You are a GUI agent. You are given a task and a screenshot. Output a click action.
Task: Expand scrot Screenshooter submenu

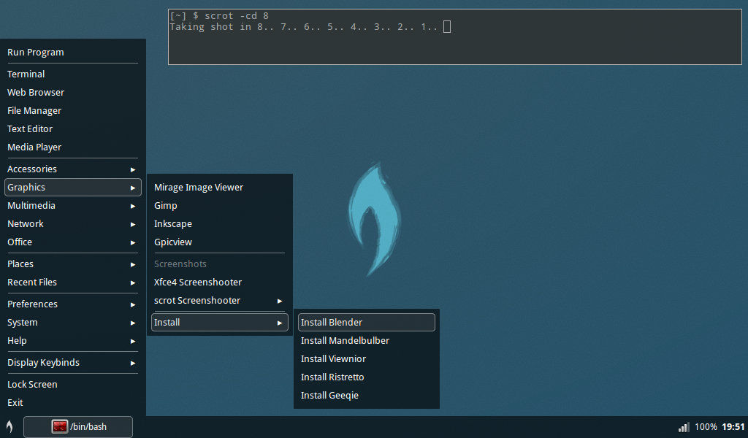coord(219,301)
